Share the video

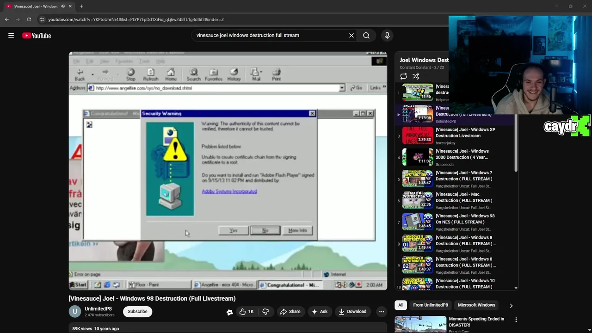tap(290, 312)
